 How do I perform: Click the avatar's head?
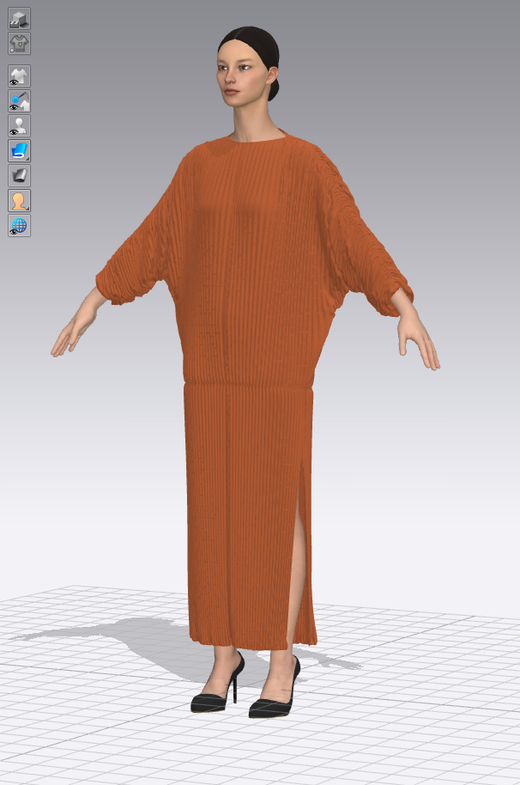(x=249, y=65)
